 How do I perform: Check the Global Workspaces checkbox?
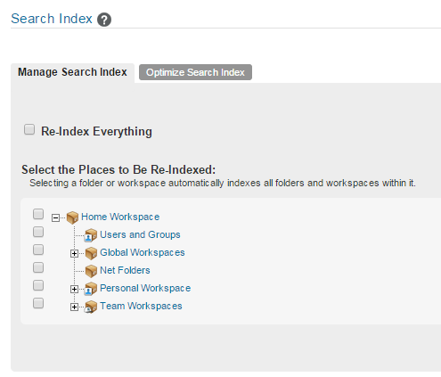point(38,250)
